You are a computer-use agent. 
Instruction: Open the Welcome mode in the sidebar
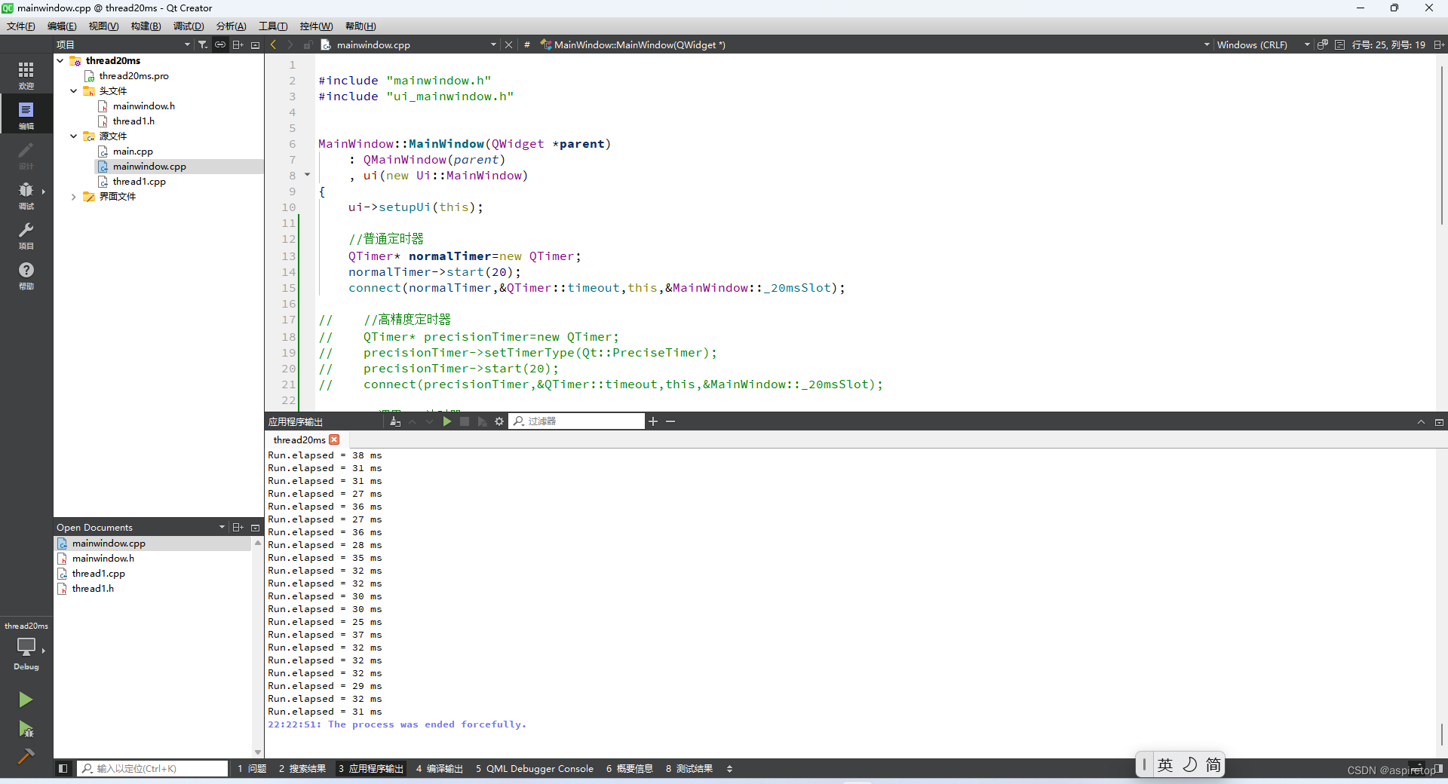[26, 75]
